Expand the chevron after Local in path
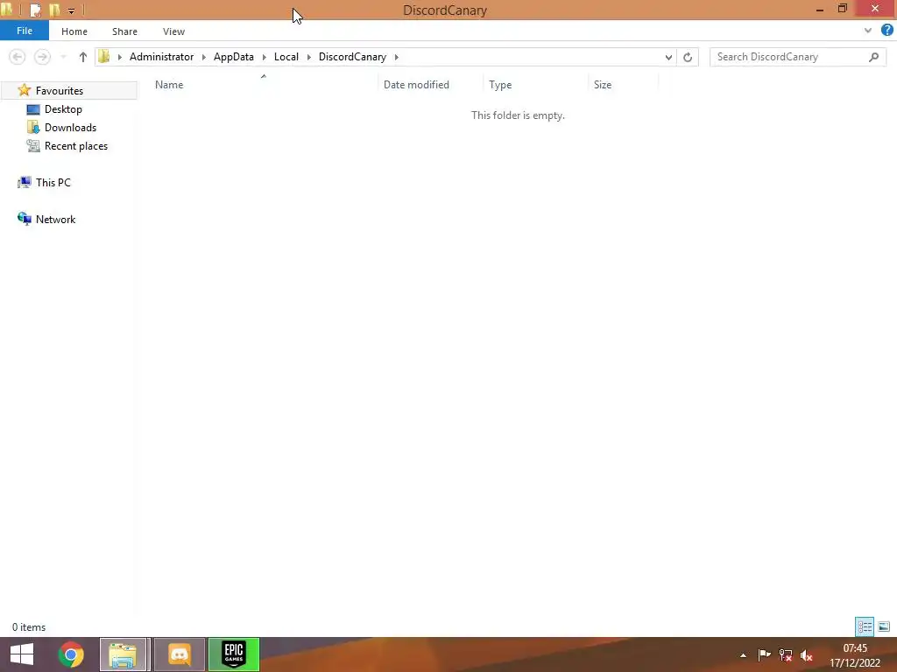 pyautogui.click(x=309, y=57)
